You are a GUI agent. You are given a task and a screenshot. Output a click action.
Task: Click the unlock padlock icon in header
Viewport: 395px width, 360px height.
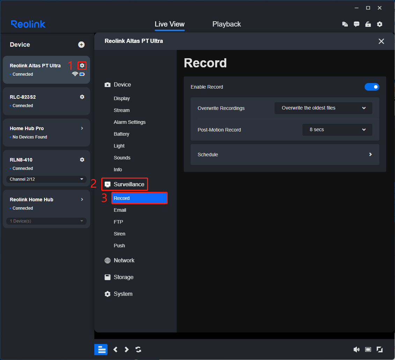click(368, 24)
